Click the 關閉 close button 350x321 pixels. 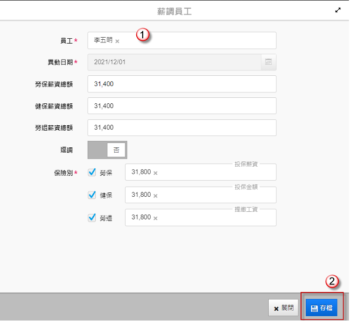283,308
